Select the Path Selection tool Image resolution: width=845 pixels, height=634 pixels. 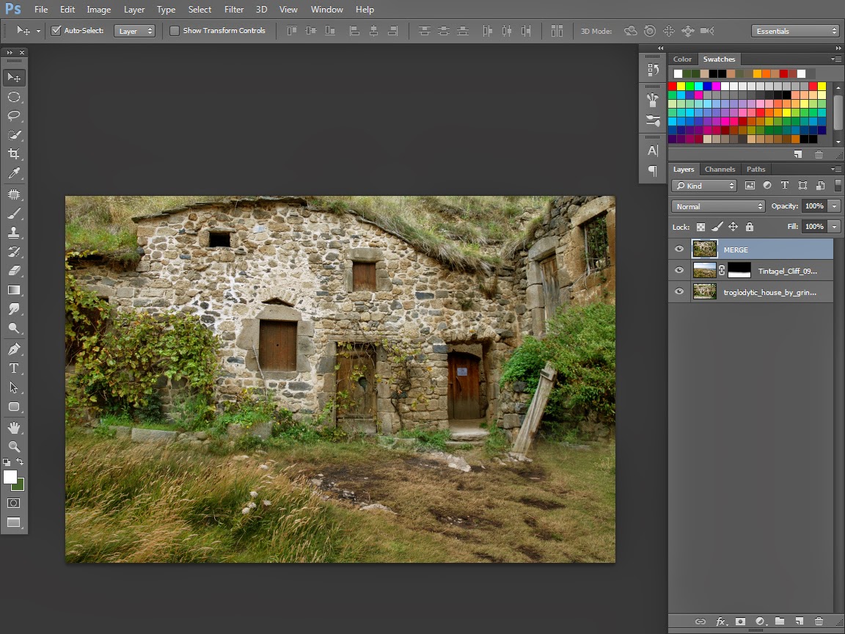14,387
